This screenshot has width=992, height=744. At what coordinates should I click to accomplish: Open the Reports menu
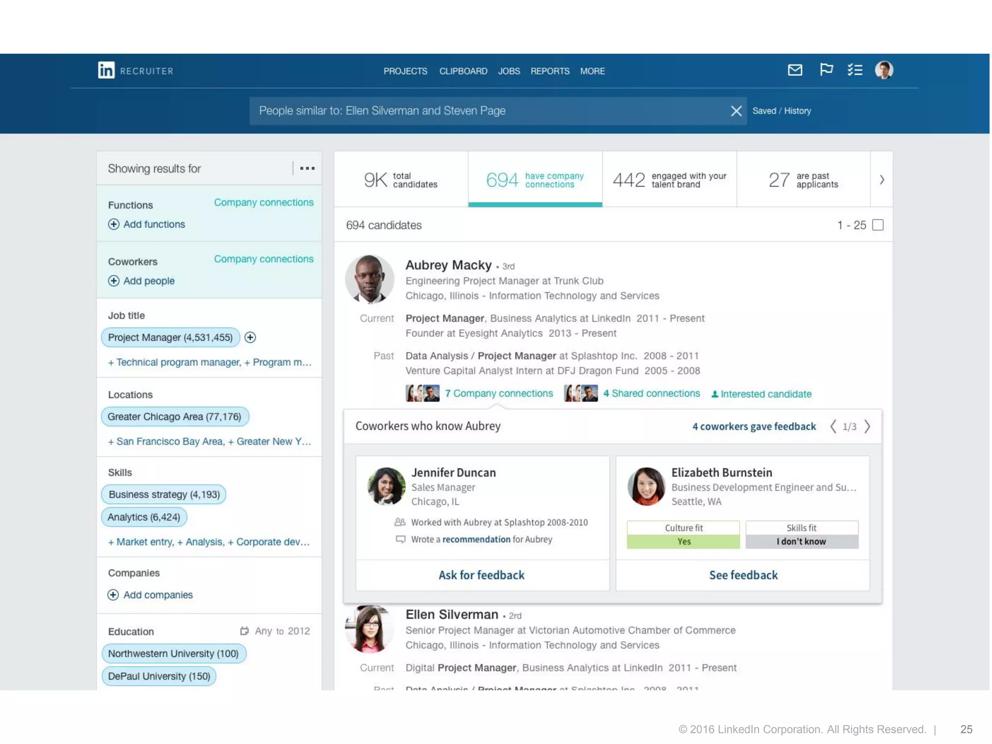click(x=550, y=71)
